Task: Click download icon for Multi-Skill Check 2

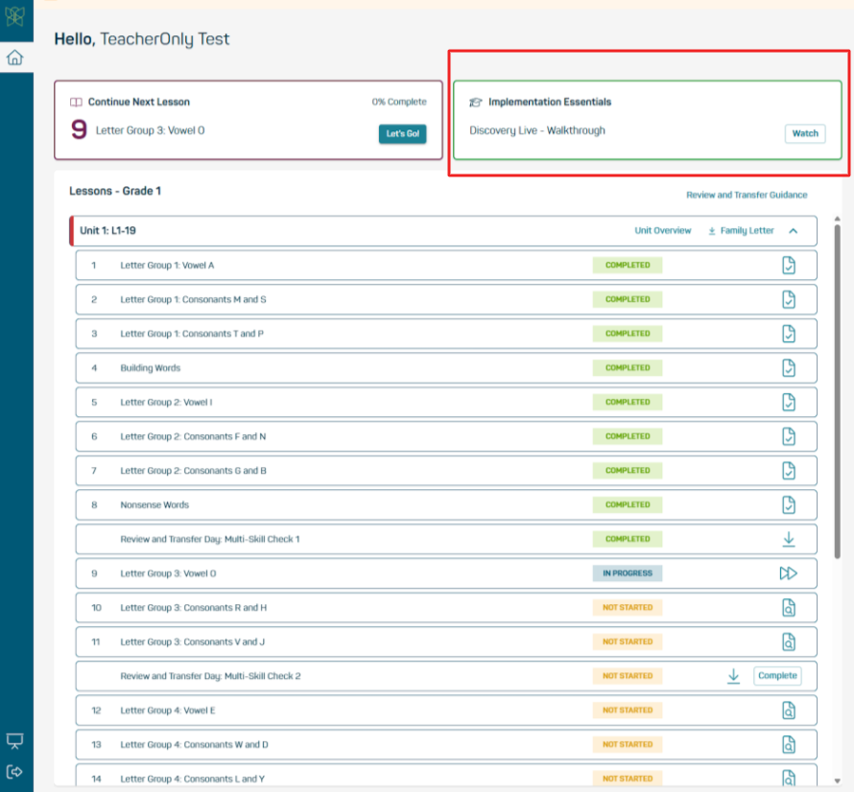Action: click(x=733, y=676)
